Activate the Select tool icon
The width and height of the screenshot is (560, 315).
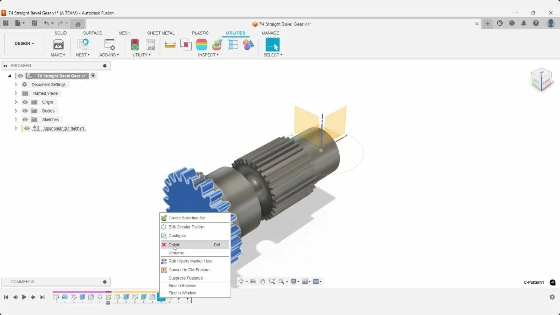273,45
